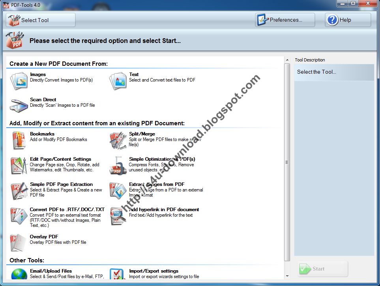Image resolution: width=380 pixels, height=286 pixels.
Task: Click 'Overlay PDF files with PDF file' text
Action: coord(58,242)
